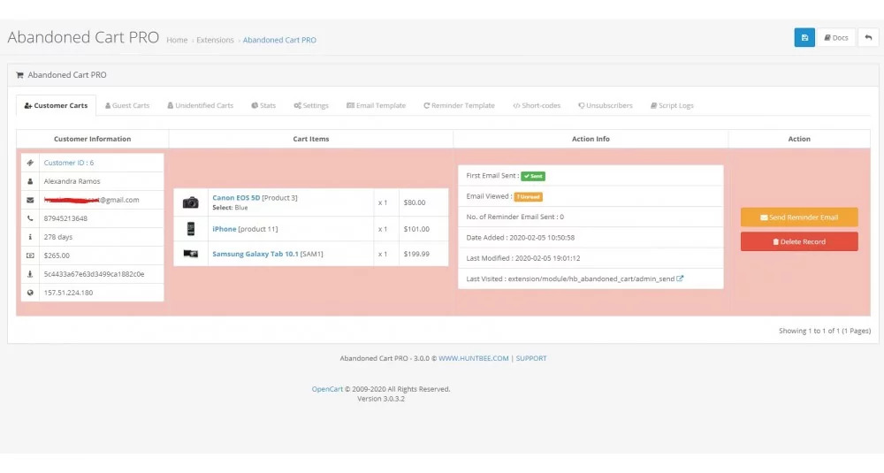Open the Unidentified Carts tab
Image resolution: width=884 pixels, height=473 pixels.
(200, 106)
